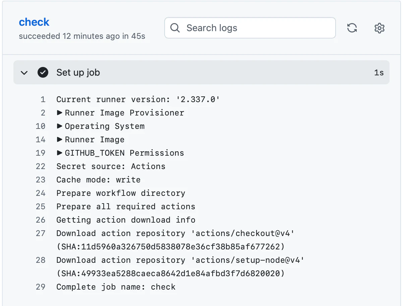Image resolution: width=403 pixels, height=306 pixels.
Task: Click 'succeeded 12 minutes ago in 45s' status
Action: click(x=82, y=36)
